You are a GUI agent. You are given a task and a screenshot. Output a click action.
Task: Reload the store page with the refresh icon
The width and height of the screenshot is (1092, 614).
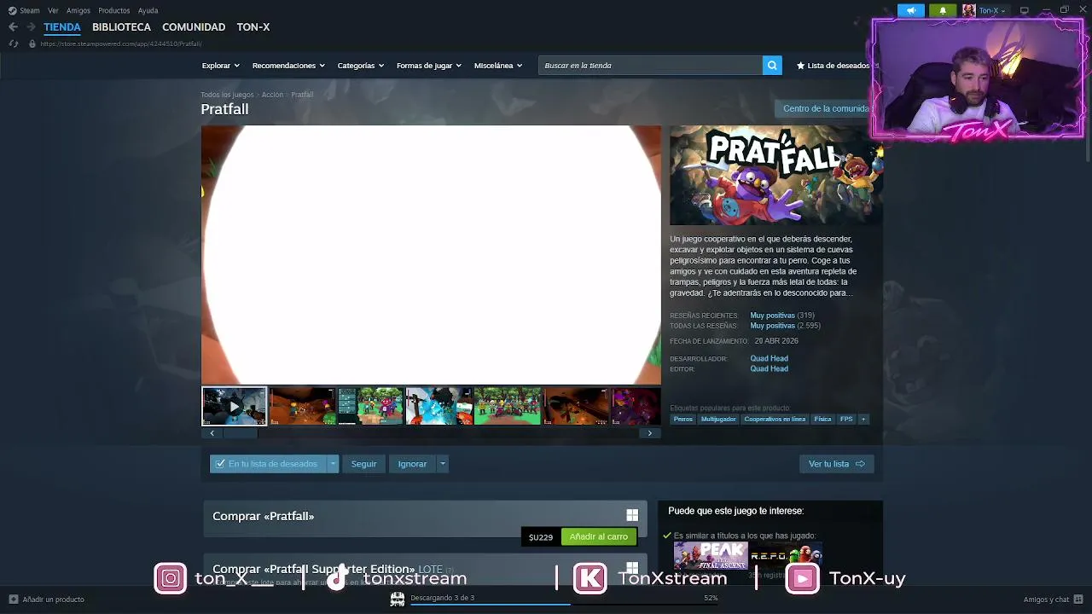tap(13, 43)
